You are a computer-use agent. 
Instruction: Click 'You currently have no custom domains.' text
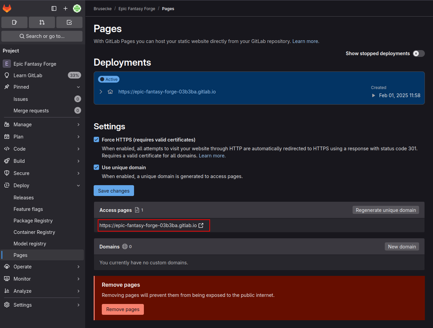(144, 263)
